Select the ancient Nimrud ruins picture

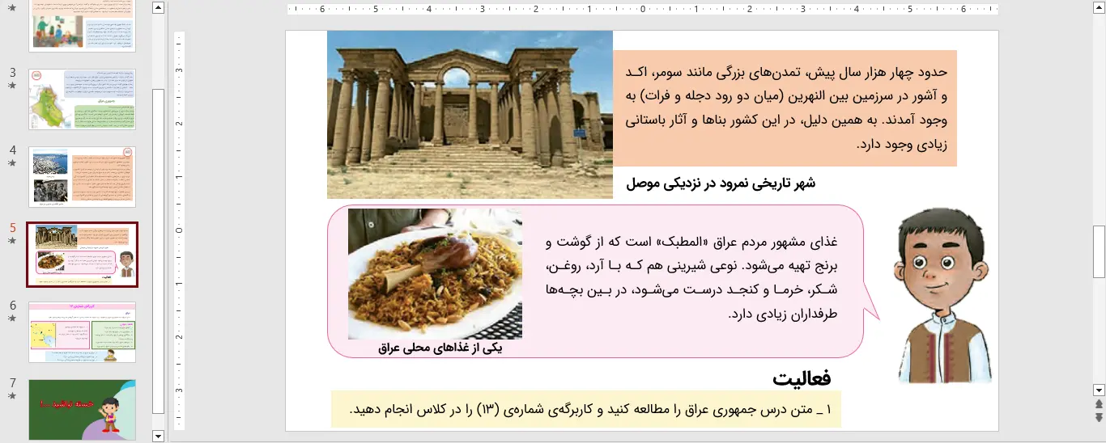(470, 115)
